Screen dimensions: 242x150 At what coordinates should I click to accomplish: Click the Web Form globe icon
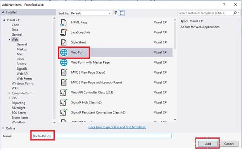point(64,52)
